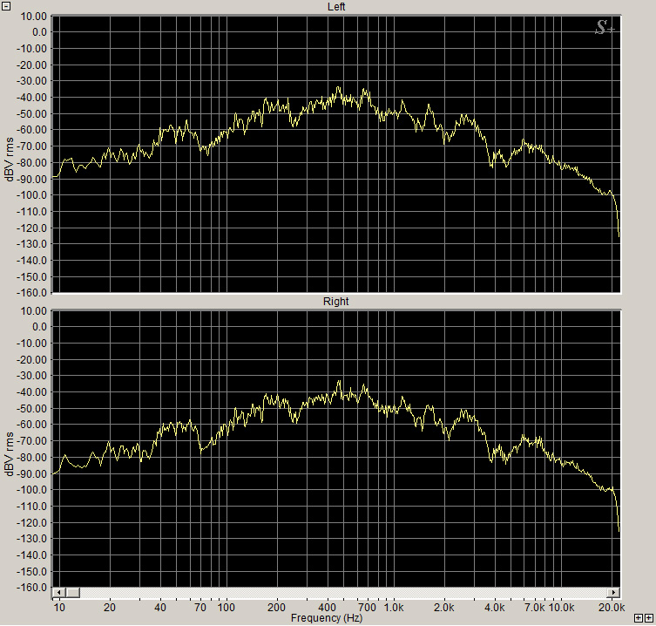
Task: Click the Frequency (Hz) axis label
Action: [x=327, y=618]
